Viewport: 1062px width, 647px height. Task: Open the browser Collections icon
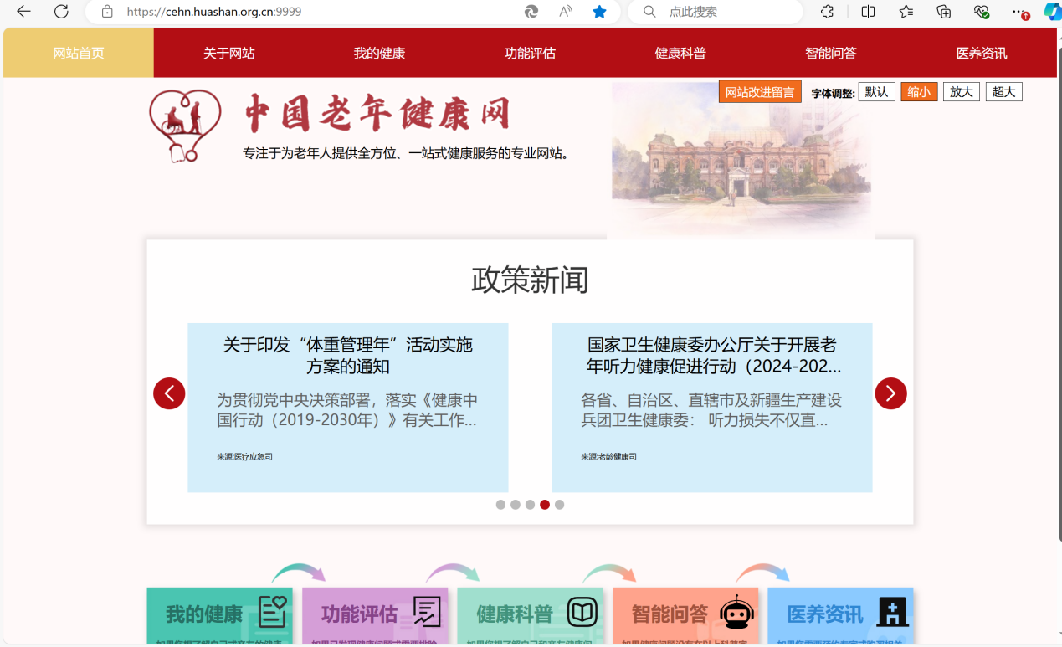tap(943, 12)
